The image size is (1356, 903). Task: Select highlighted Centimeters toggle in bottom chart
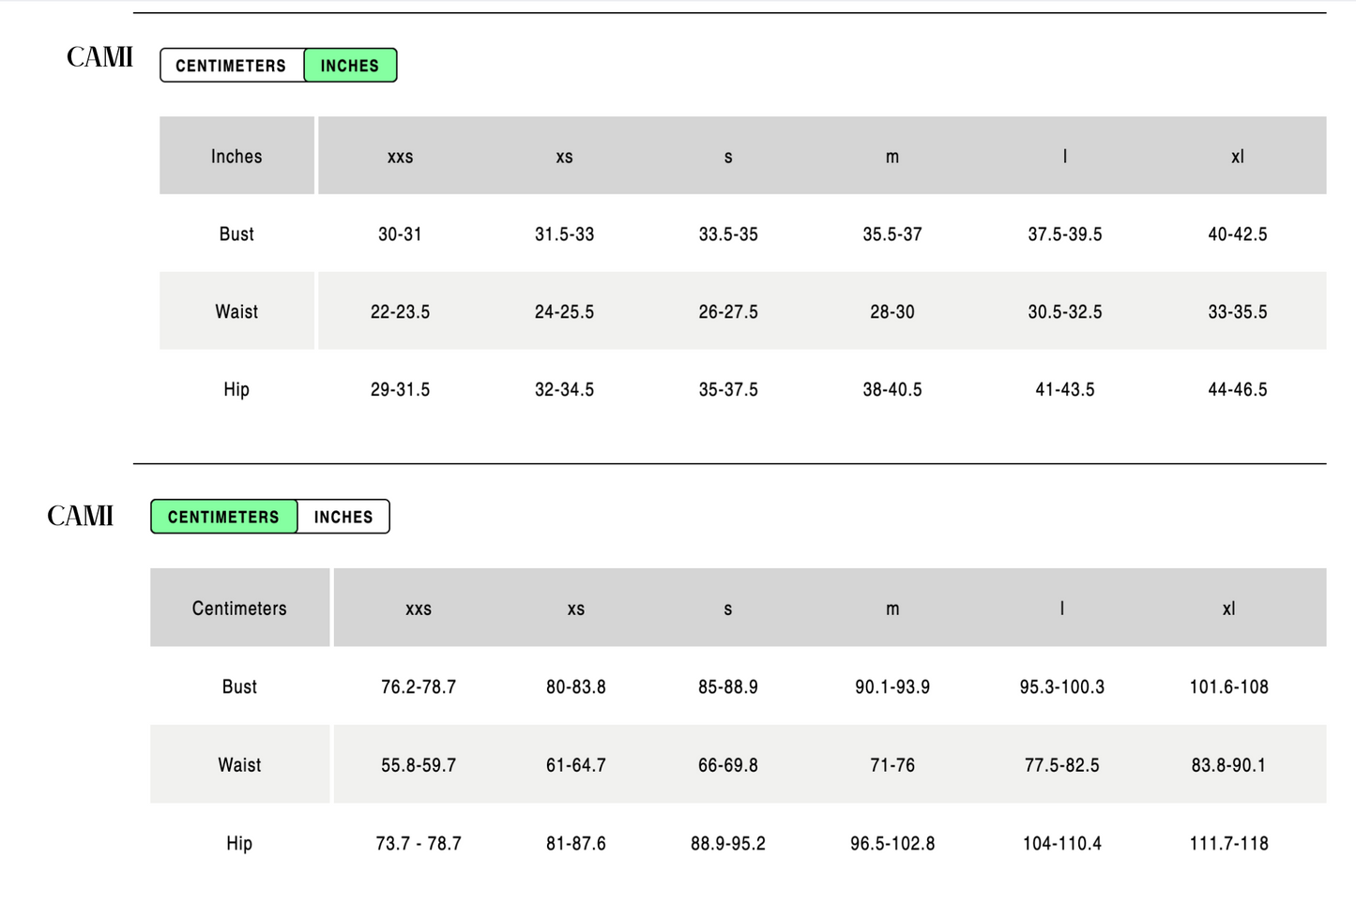pyautogui.click(x=223, y=517)
